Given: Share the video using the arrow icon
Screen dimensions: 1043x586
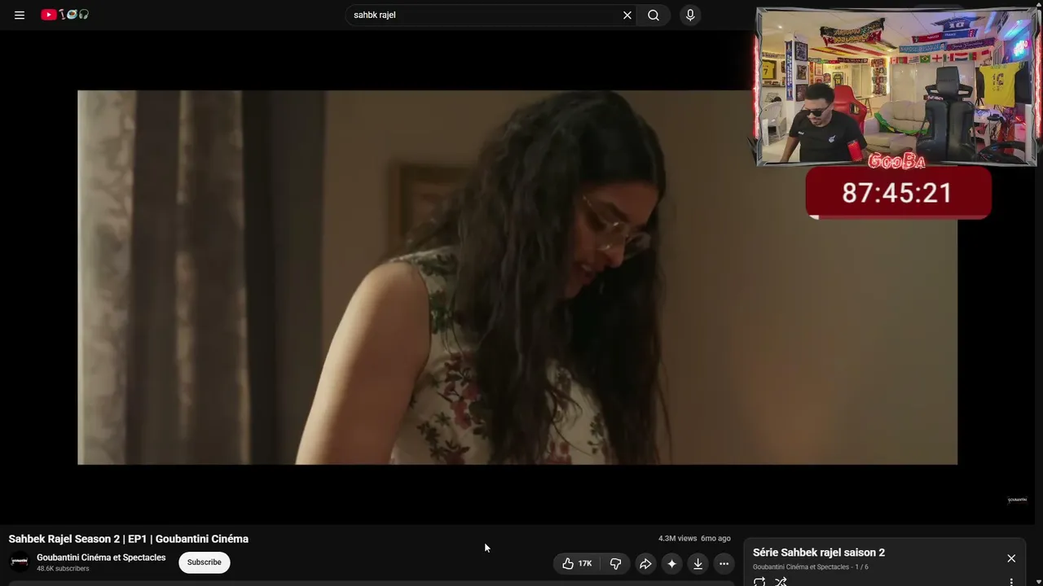Looking at the screenshot, I should pos(645,563).
